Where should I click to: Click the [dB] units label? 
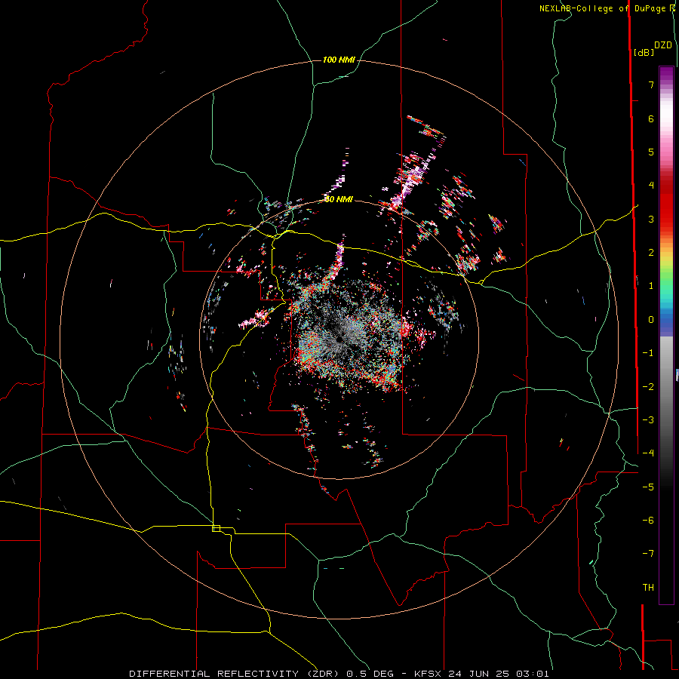pos(644,52)
